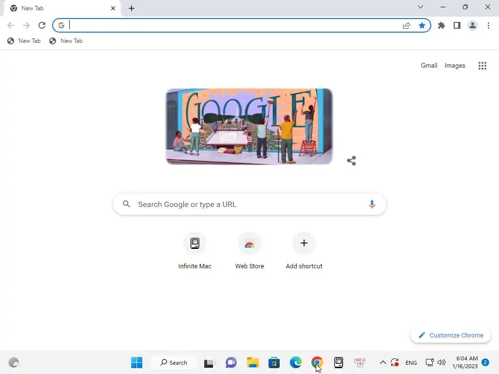Screen dimensions: 499x374
Task: Open the Infinite Mac taskbar app
Action: (339, 362)
